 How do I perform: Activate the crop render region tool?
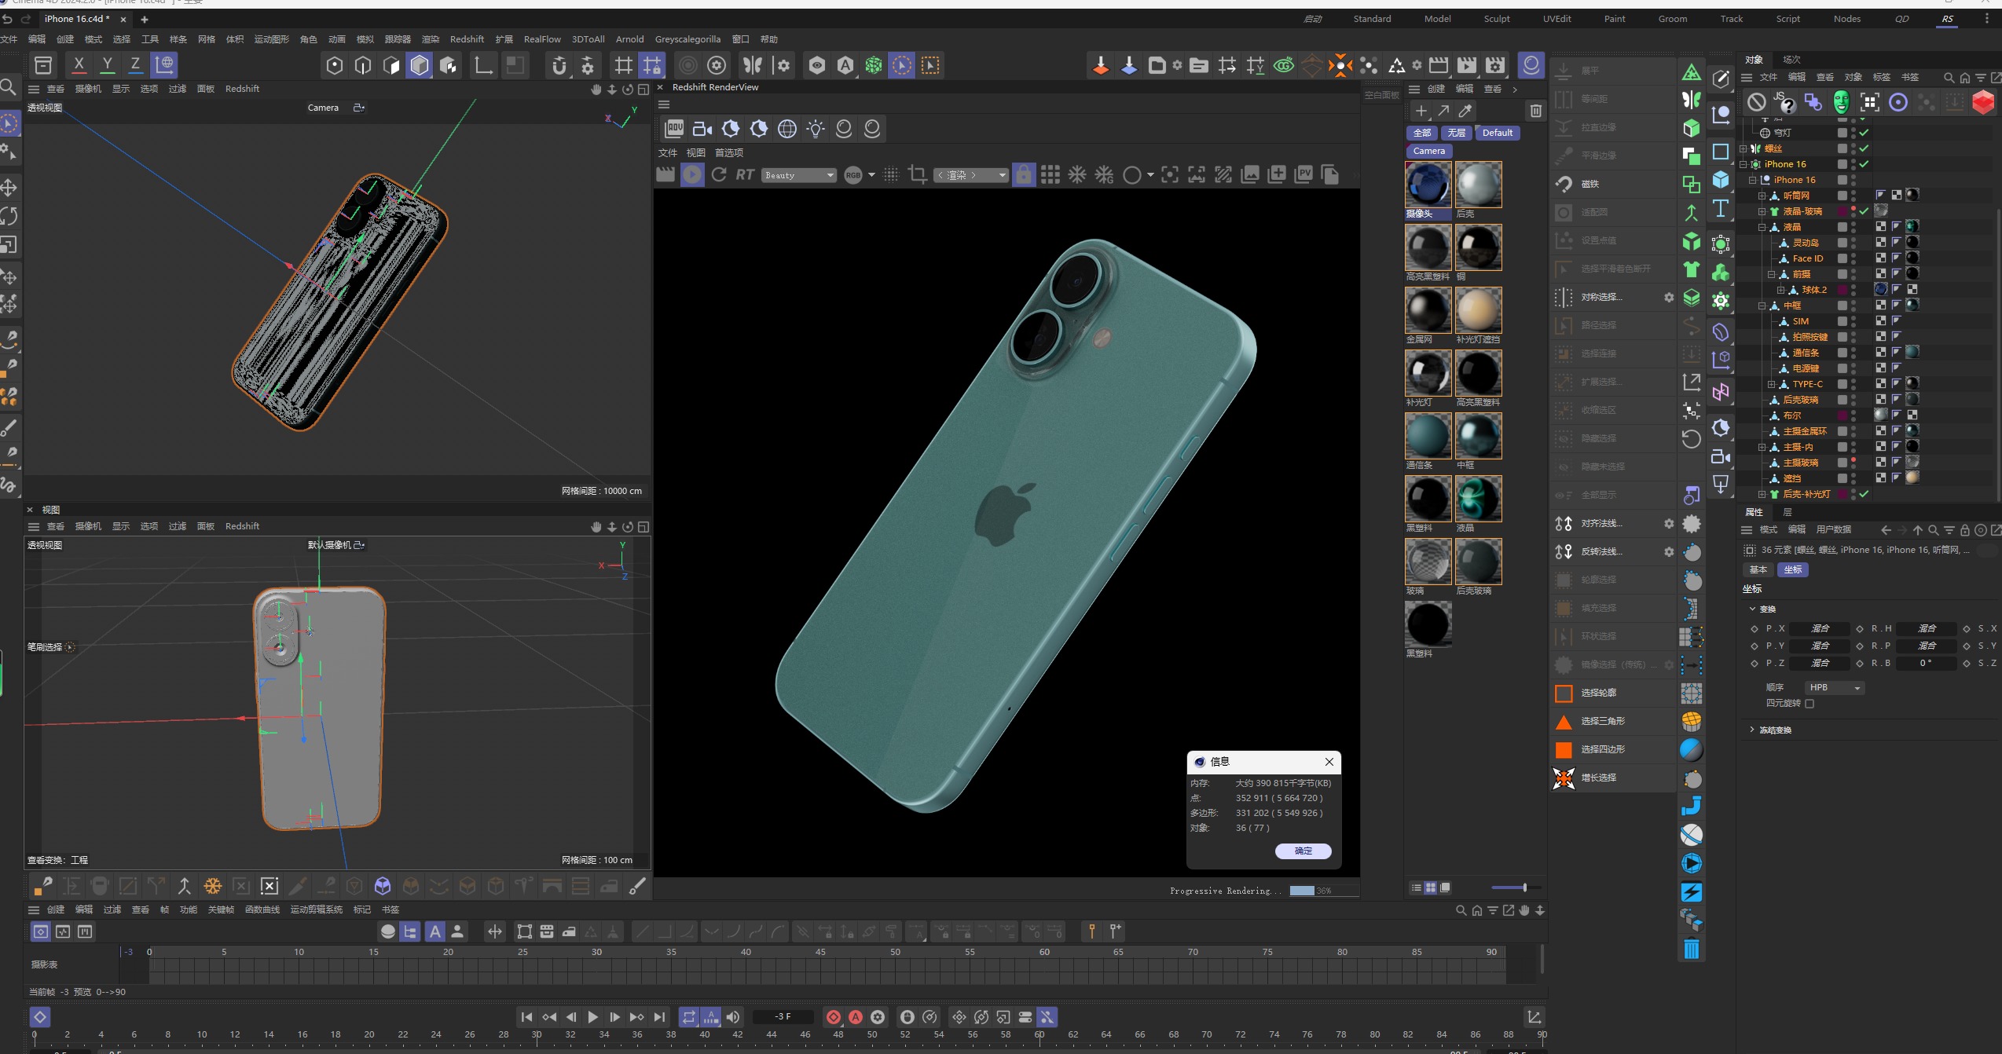917,175
